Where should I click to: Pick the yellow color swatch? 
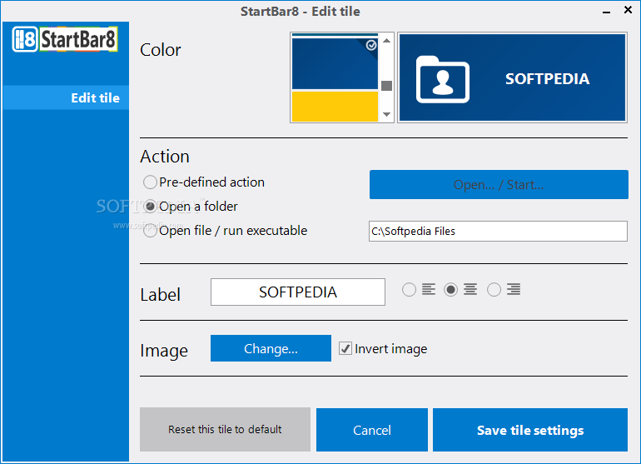(x=335, y=107)
